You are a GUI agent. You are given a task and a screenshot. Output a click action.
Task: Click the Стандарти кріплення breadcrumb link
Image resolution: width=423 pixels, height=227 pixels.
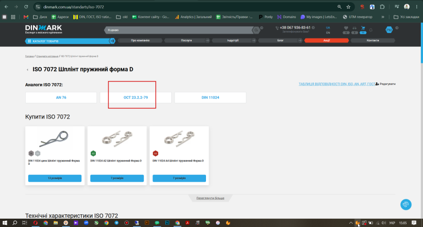[47, 56]
